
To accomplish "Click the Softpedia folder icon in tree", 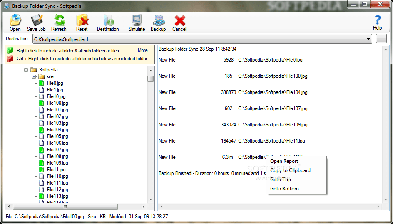I will [x=34, y=70].
